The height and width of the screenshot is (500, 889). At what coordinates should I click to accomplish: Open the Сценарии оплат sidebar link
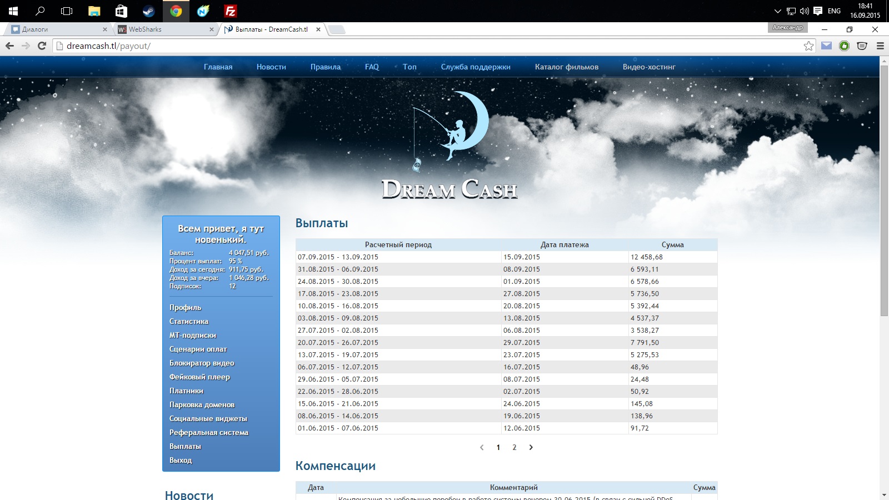pyautogui.click(x=198, y=349)
